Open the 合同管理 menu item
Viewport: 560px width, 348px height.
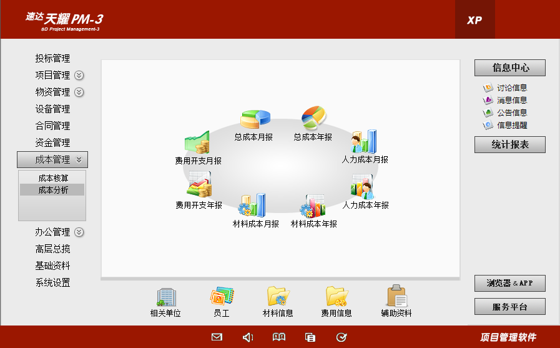tap(52, 126)
